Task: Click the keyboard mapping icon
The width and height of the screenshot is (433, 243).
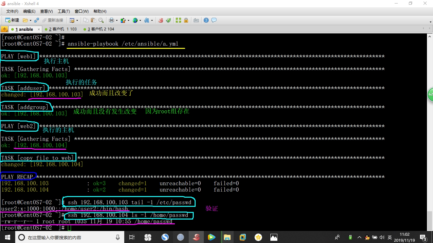Action: 196,20
